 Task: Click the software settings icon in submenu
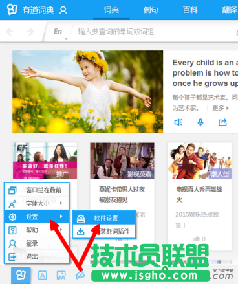[x=81, y=218]
